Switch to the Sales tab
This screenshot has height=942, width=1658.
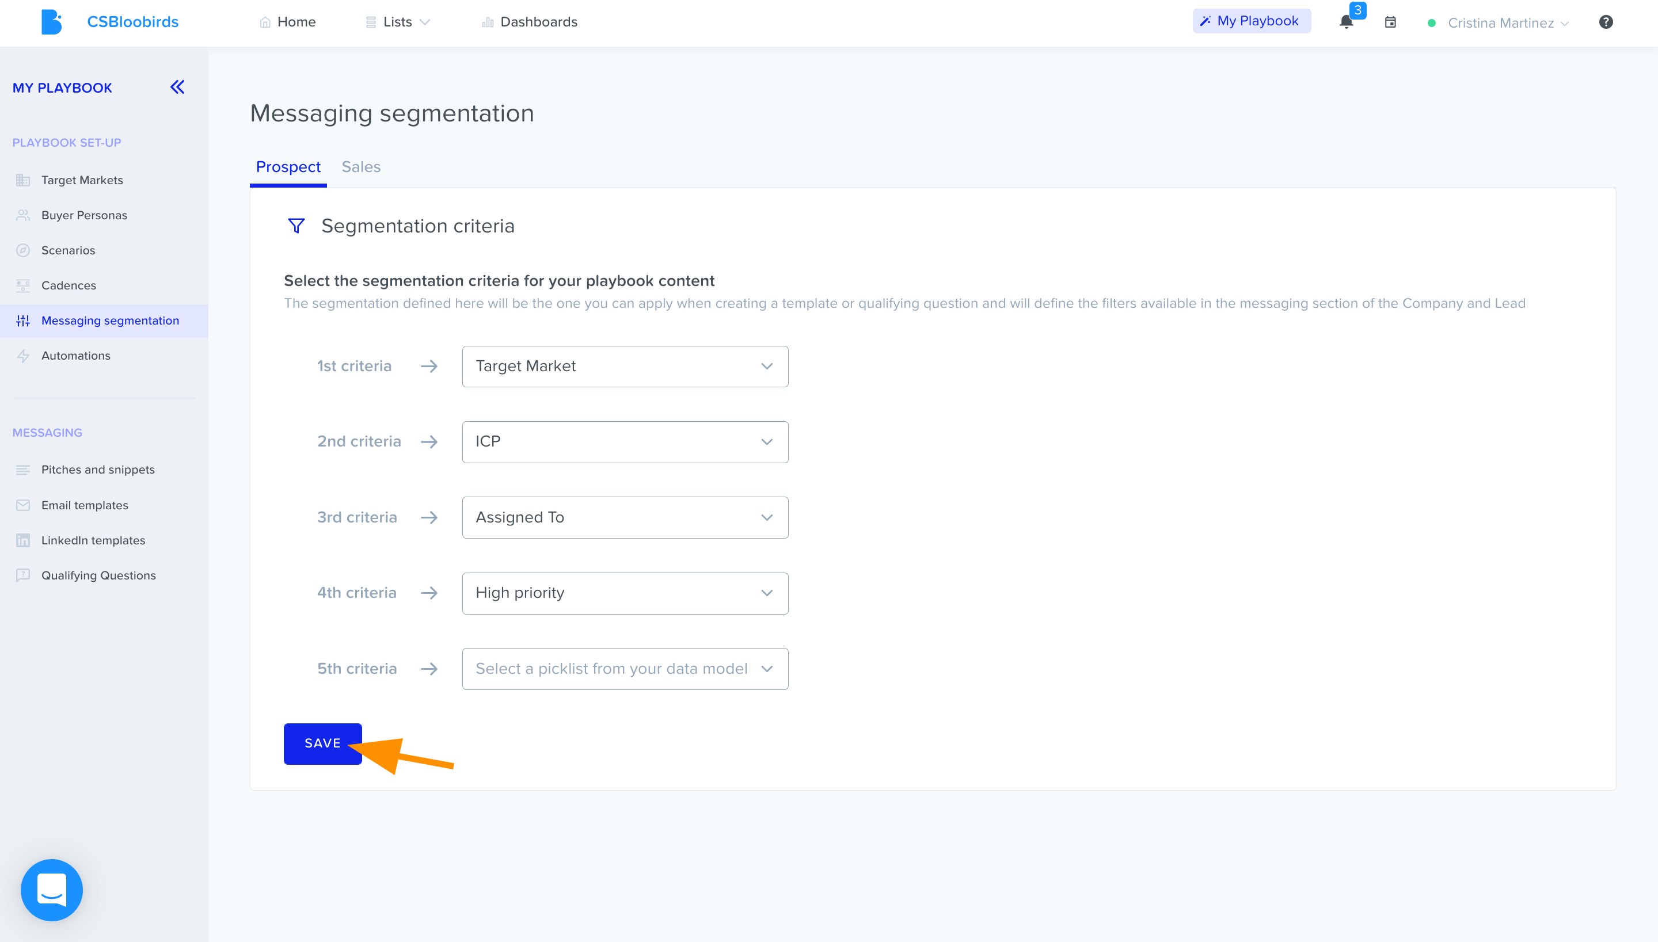pos(361,167)
